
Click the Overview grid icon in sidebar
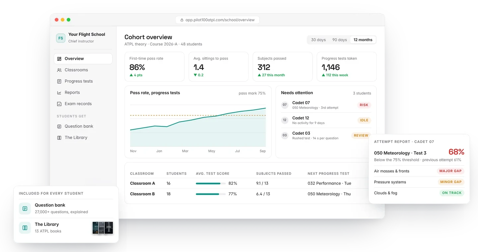[x=59, y=59]
